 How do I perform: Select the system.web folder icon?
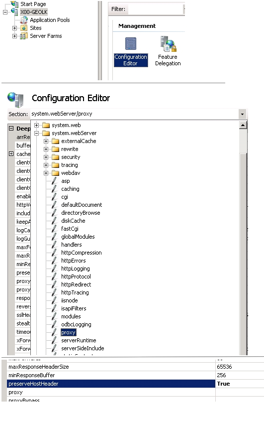pyautogui.click(x=46, y=125)
